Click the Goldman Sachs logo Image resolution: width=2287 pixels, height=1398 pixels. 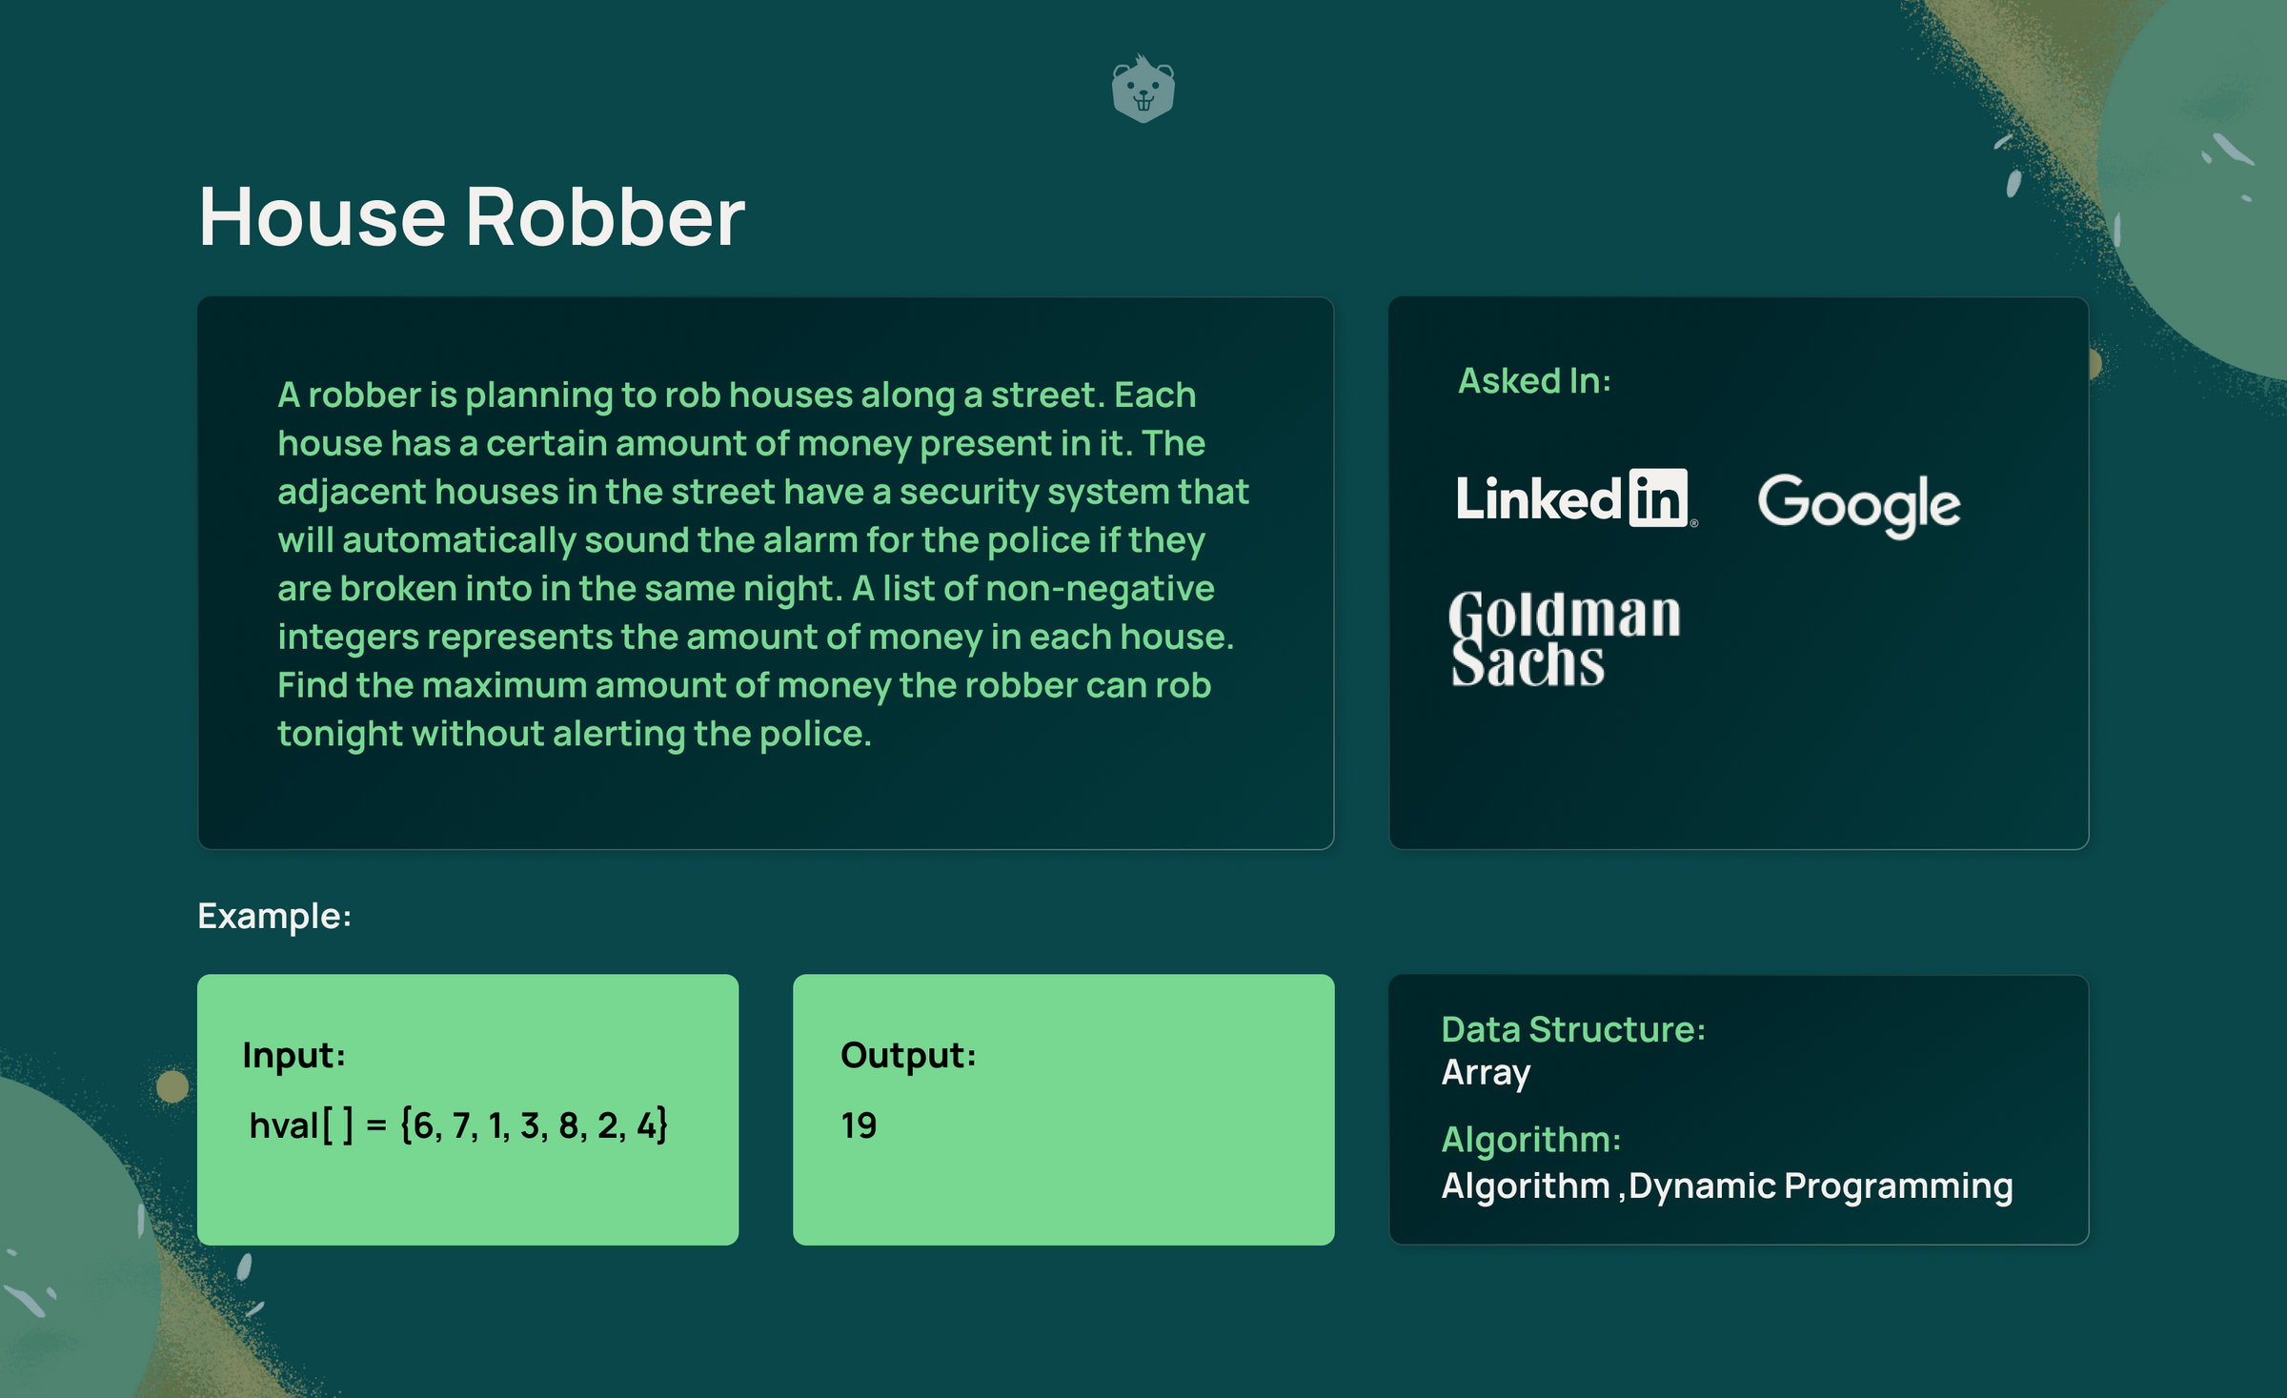[1564, 638]
